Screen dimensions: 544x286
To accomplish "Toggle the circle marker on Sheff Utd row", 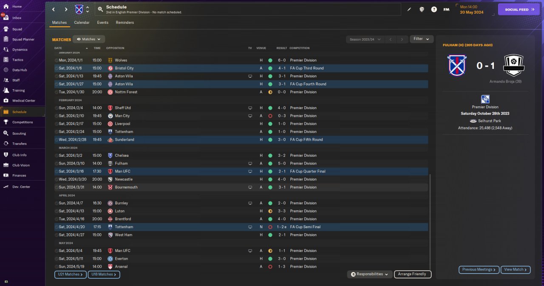I will tap(57, 108).
